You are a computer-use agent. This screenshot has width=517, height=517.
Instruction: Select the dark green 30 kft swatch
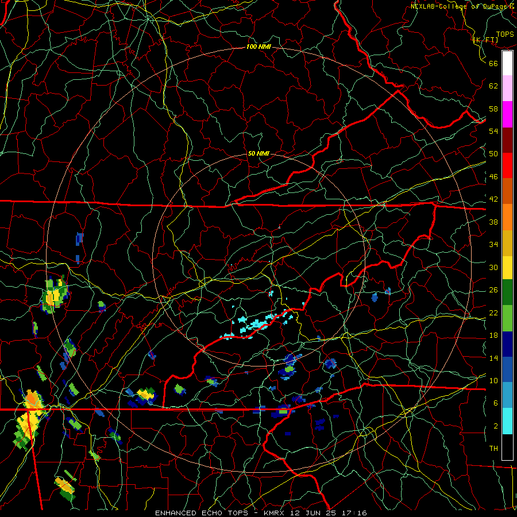click(x=507, y=292)
